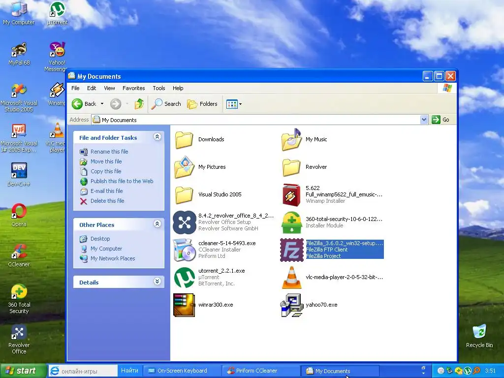The width and height of the screenshot is (504, 378).
Task: Open the View menu
Action: pyautogui.click(x=109, y=88)
